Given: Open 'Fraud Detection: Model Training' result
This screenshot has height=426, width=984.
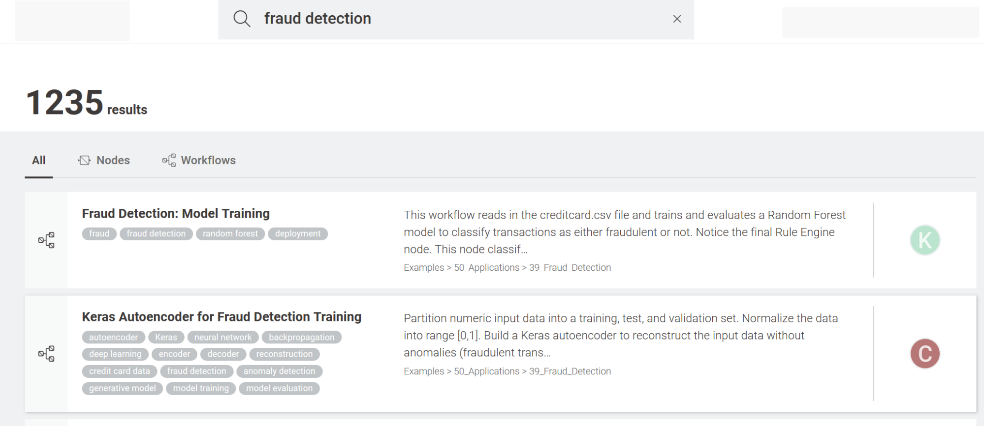Looking at the screenshot, I should coord(176,214).
